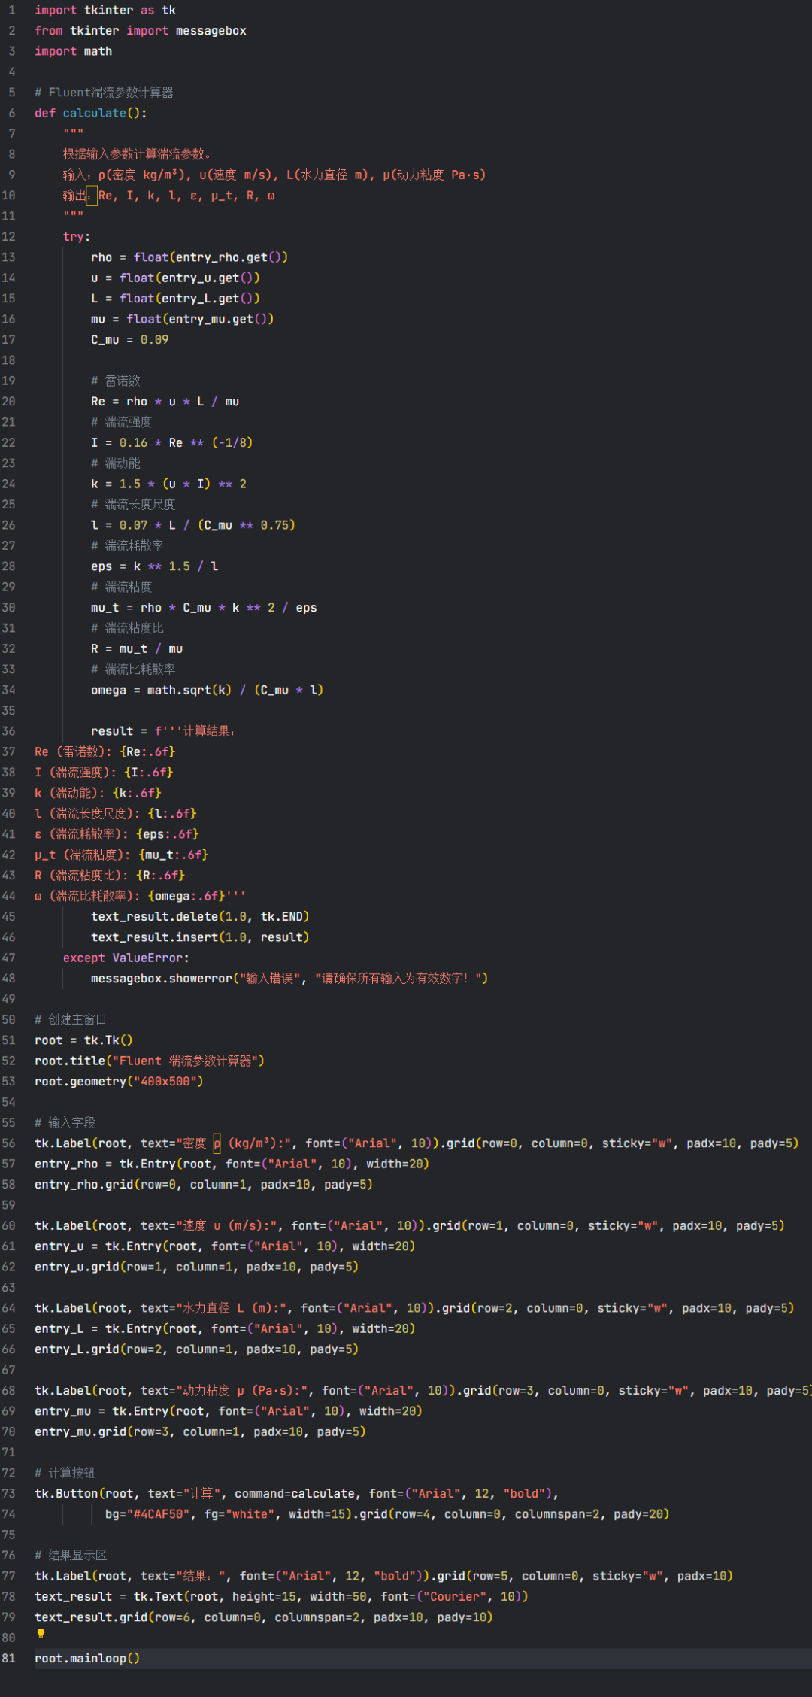The image size is (812, 1697).
Task: Click 'import tkinter as tk' on line 1
Action: coord(105,11)
